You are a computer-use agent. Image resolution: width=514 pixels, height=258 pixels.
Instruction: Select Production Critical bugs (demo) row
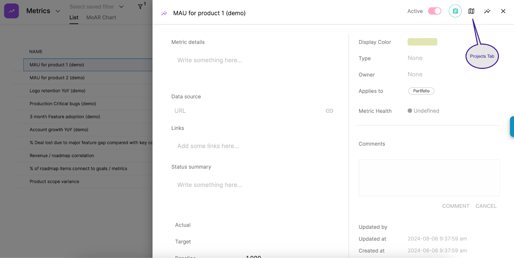click(x=83, y=104)
